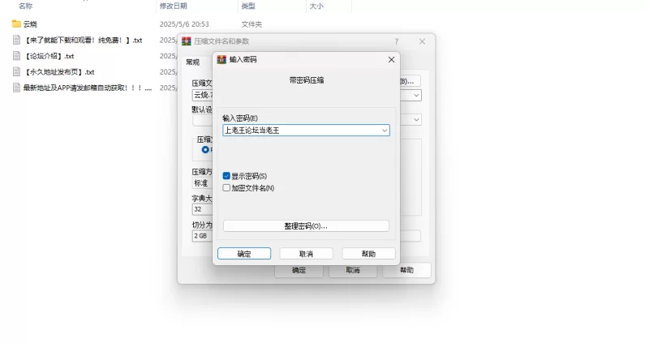Open the 32 dictionary size dropdown
649x343 pixels.
(x=202, y=209)
